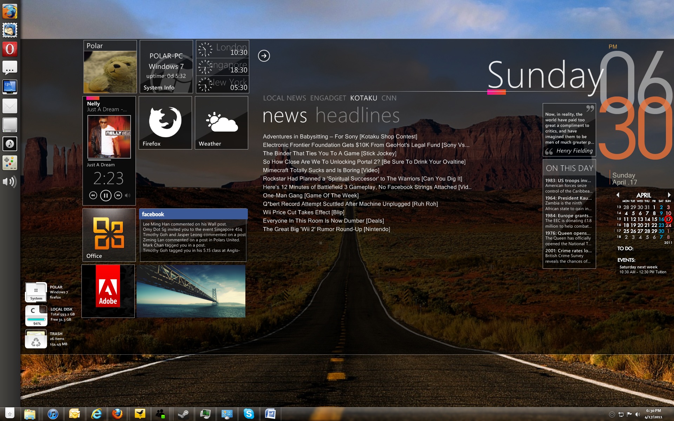The height and width of the screenshot is (421, 674).
Task: Click the Nelly album art thumbnail
Action: pyautogui.click(x=109, y=137)
